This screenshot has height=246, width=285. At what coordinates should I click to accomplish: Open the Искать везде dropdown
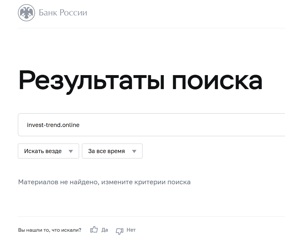pyautogui.click(x=48, y=151)
